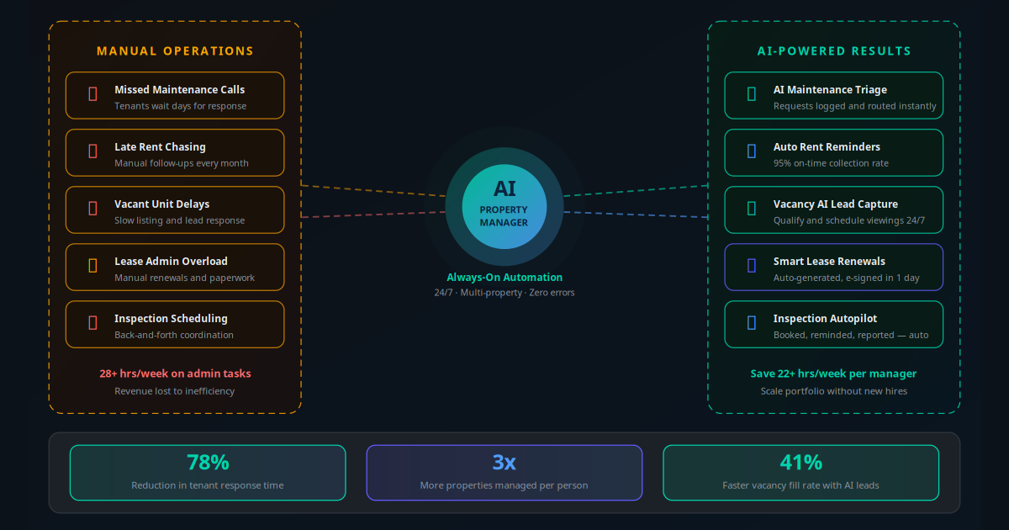This screenshot has height=530, width=1009.
Task: Click 'Faster vacancy fill rate with AI leads' caption
Action: [x=801, y=485]
